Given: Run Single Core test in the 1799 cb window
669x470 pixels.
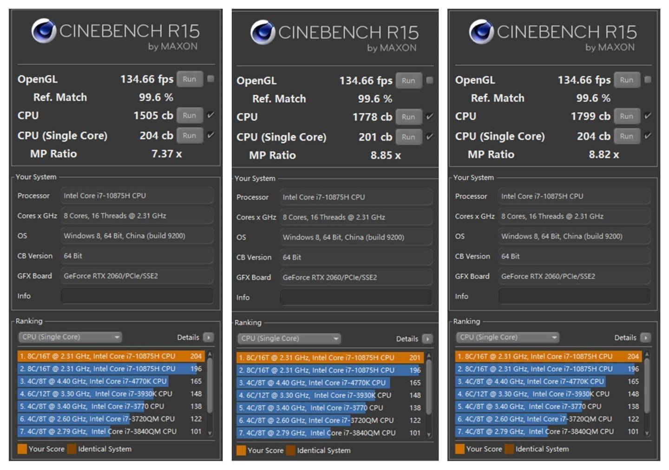Looking at the screenshot, I should coord(627,136).
